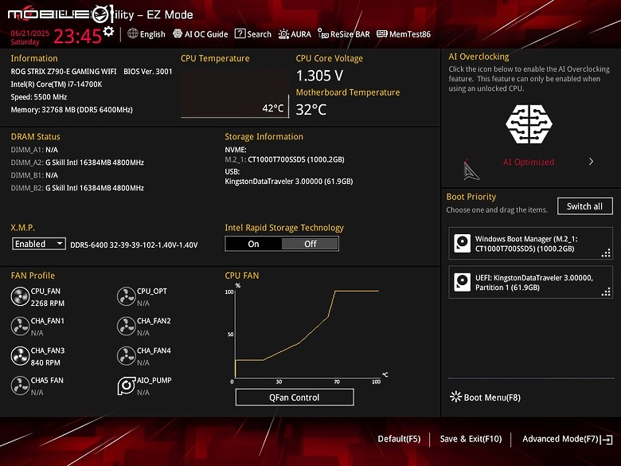The image size is (621, 466).
Task: Click Save & Exit(F10)
Action: 471,439
